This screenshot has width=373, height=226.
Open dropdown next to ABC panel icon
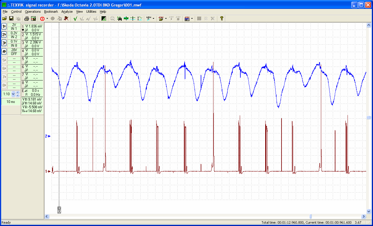[x=192, y=19]
